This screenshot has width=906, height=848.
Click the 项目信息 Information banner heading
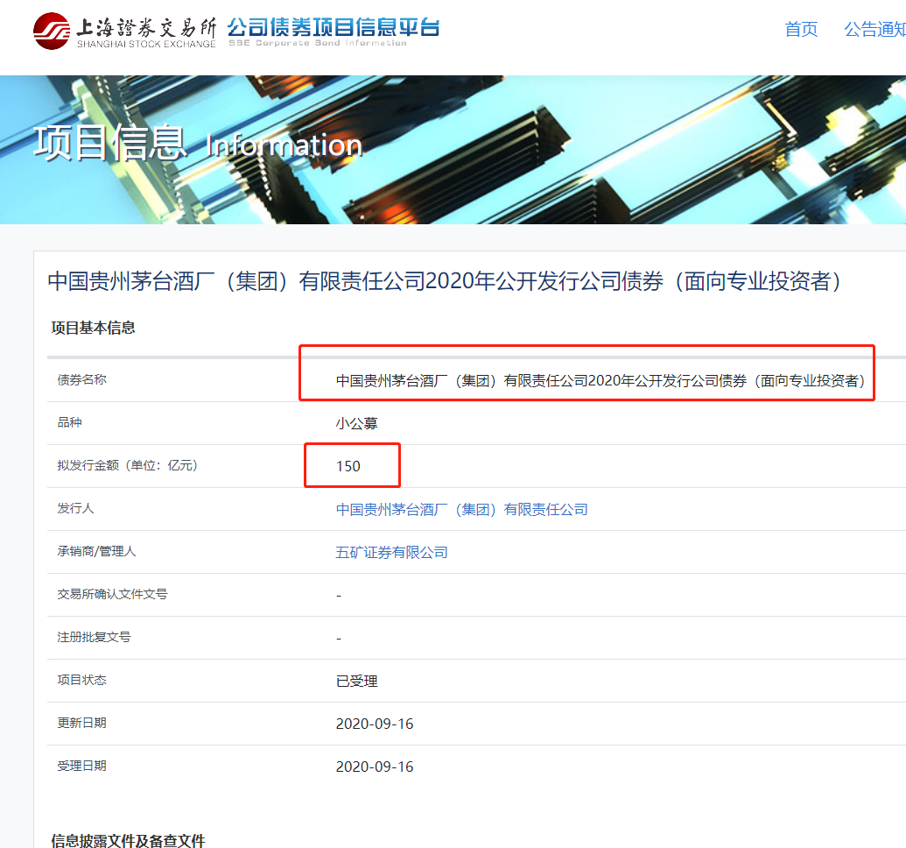(x=198, y=144)
